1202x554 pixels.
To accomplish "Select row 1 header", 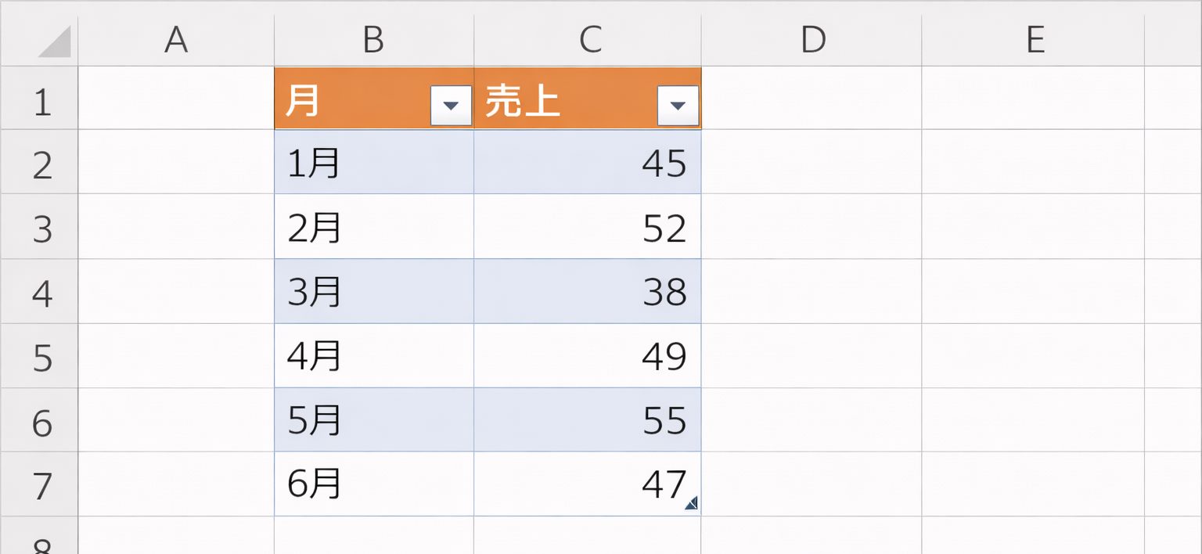I will (39, 100).
